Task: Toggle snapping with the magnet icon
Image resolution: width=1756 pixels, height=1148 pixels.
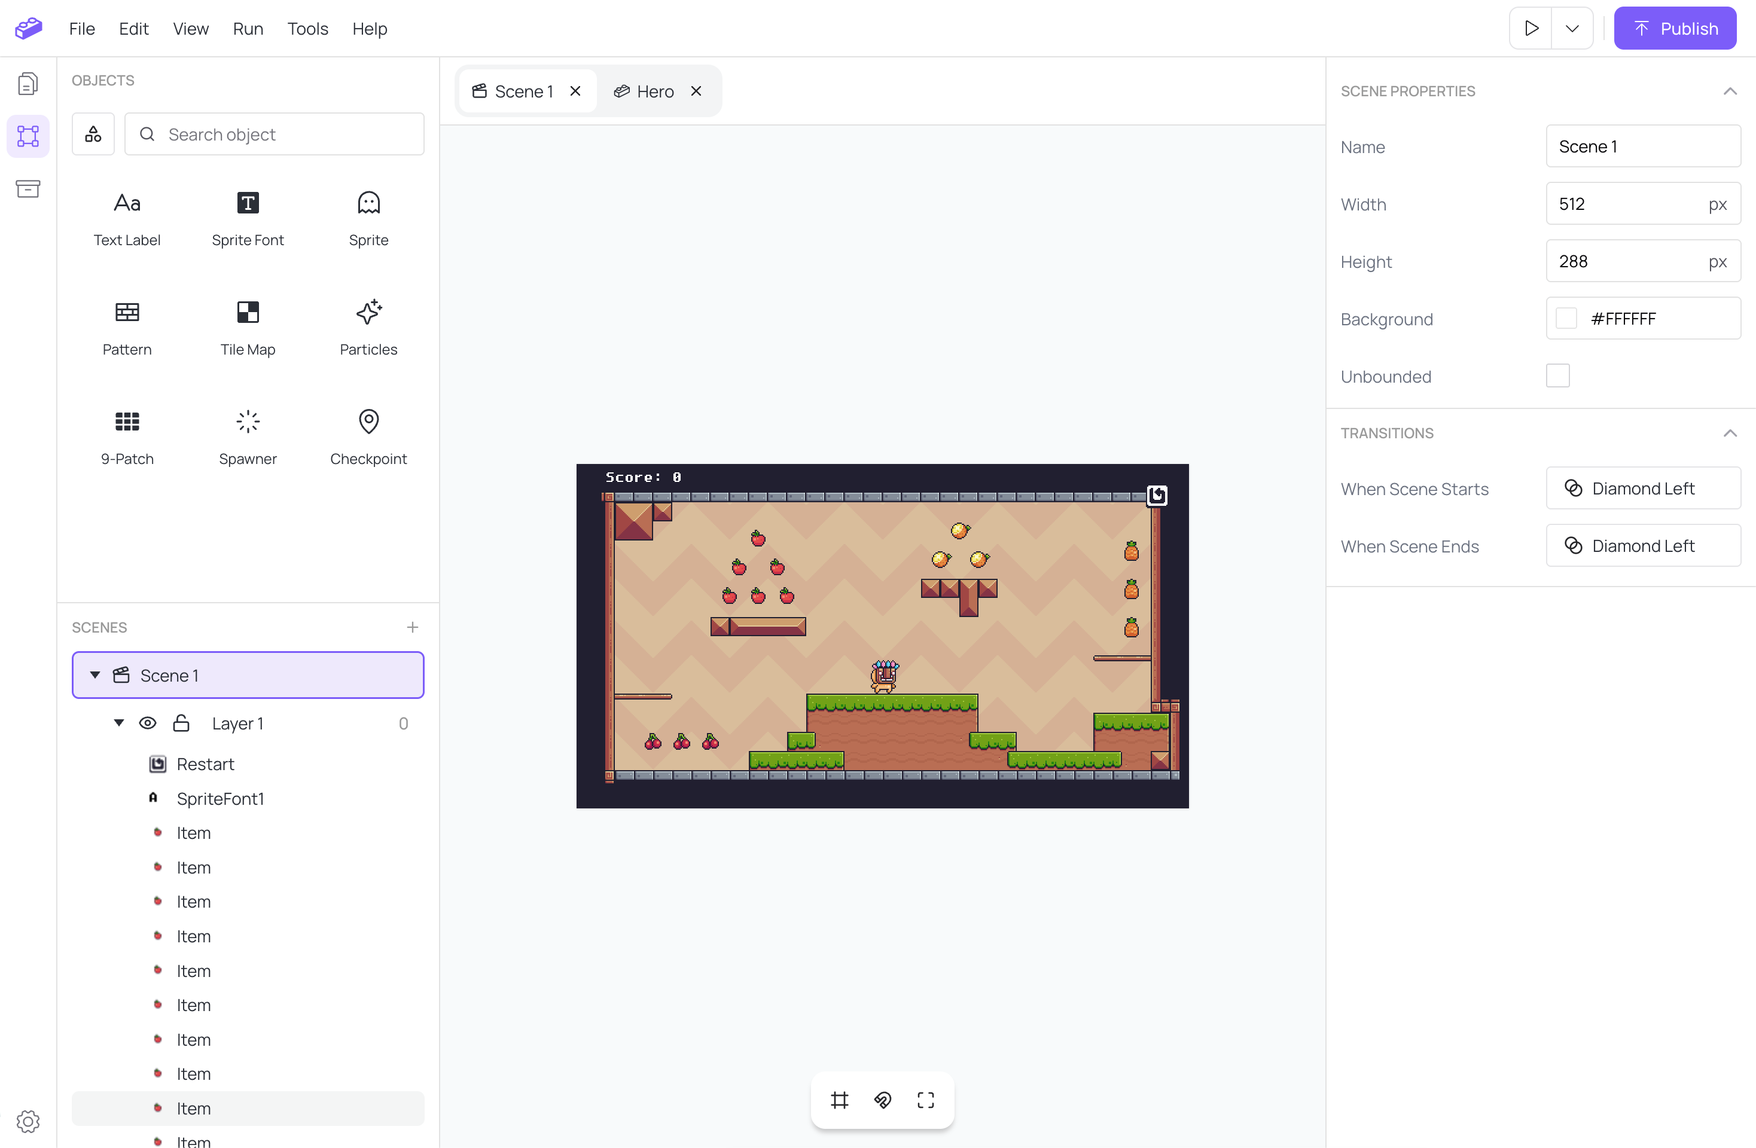Action: [x=882, y=1100]
